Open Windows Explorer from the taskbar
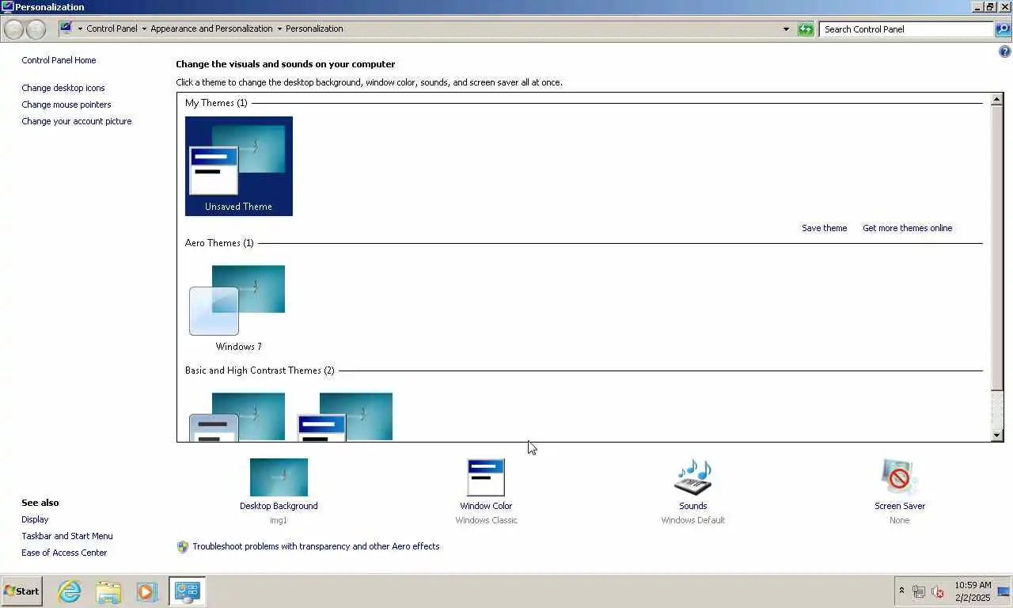The width and height of the screenshot is (1013, 608). 108,591
